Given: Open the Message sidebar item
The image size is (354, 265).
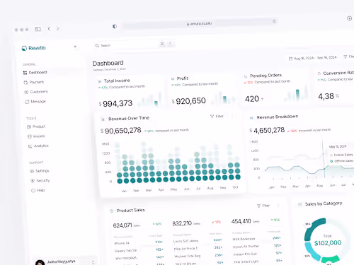Looking at the screenshot, I should point(35,102).
